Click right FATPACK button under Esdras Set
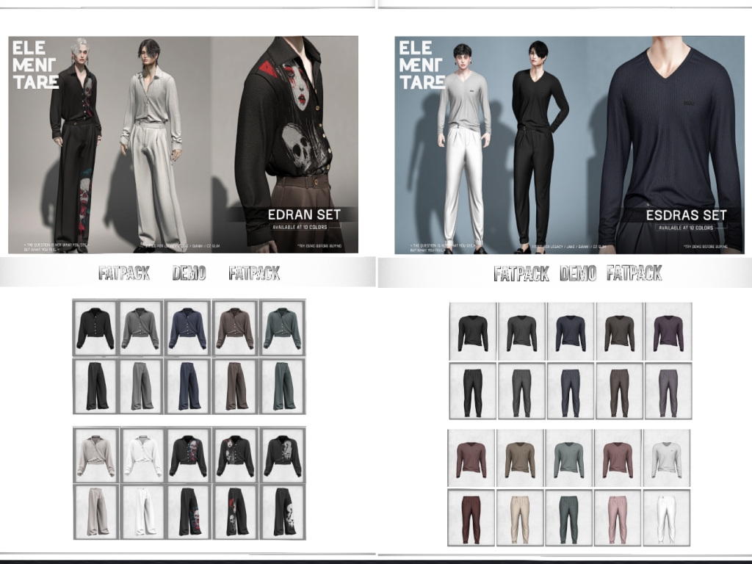Image resolution: width=752 pixels, height=564 pixels. pyautogui.click(x=634, y=274)
